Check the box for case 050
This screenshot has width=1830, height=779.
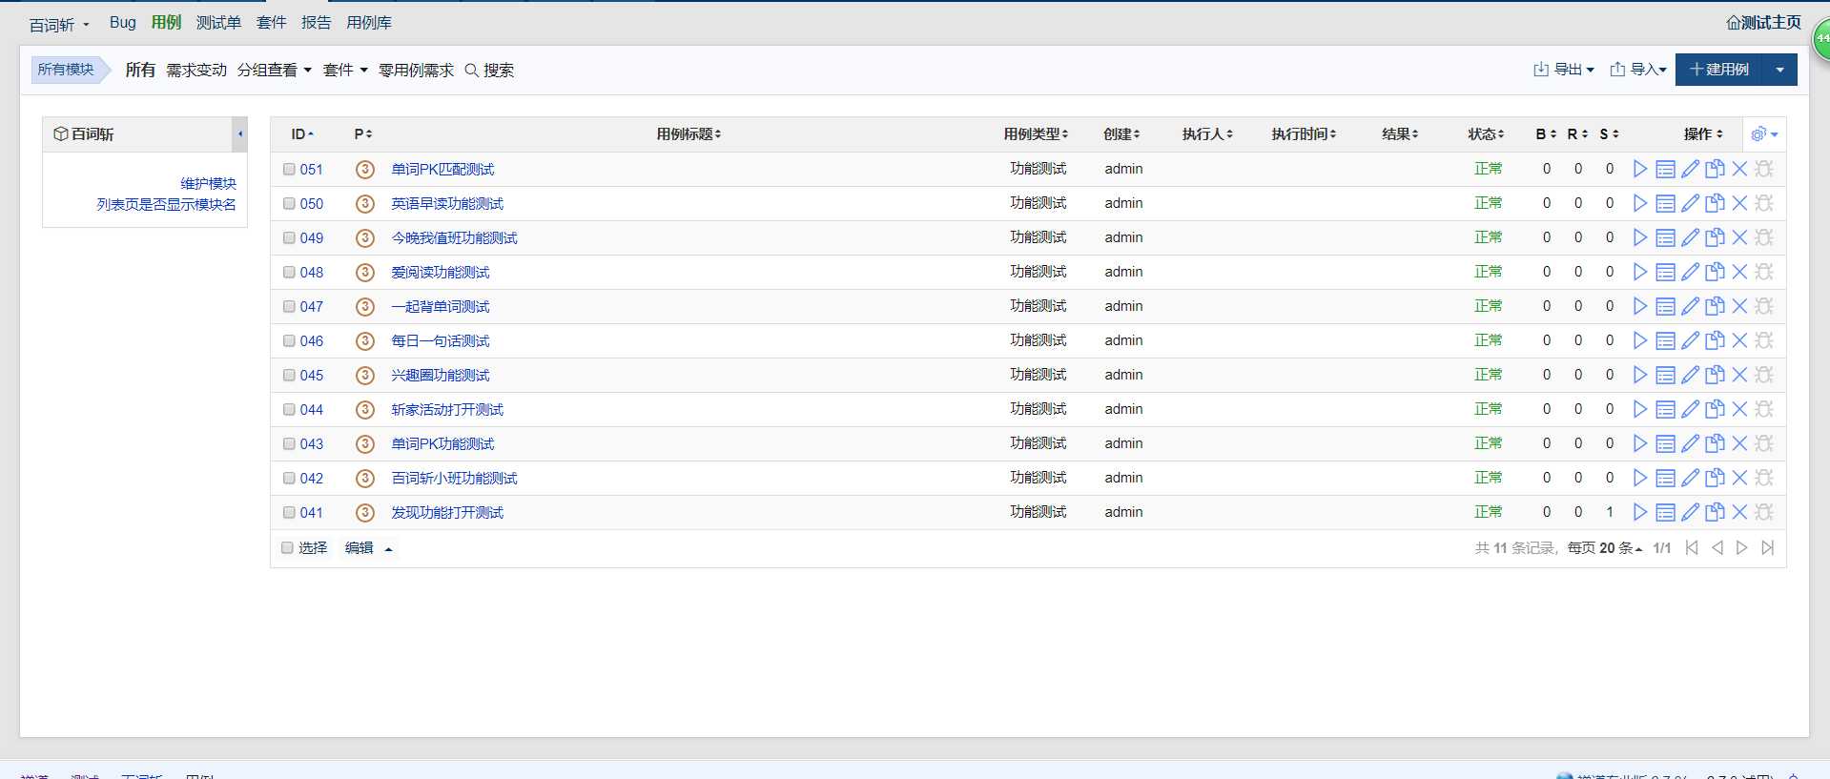point(289,203)
